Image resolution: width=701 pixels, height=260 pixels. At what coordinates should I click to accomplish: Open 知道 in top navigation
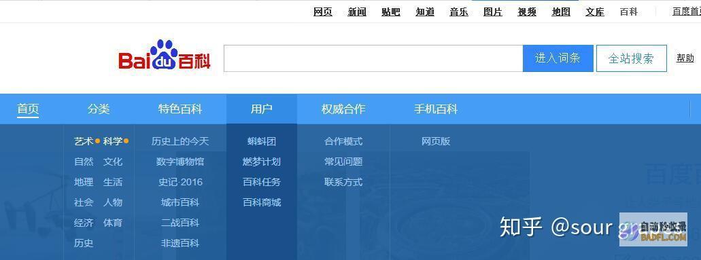point(425,12)
